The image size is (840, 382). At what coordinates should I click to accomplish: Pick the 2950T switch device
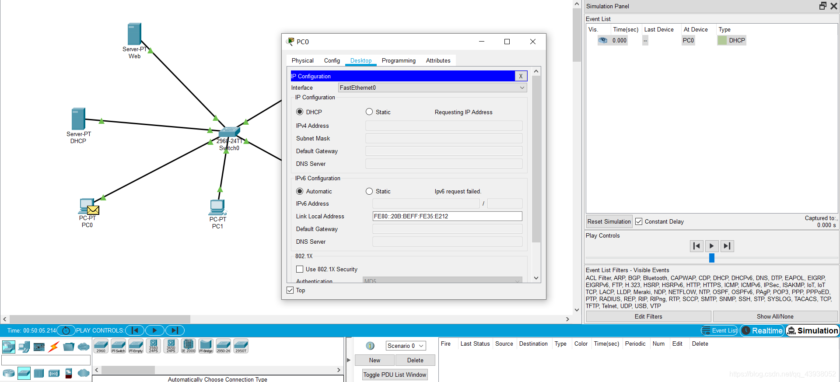click(x=241, y=346)
